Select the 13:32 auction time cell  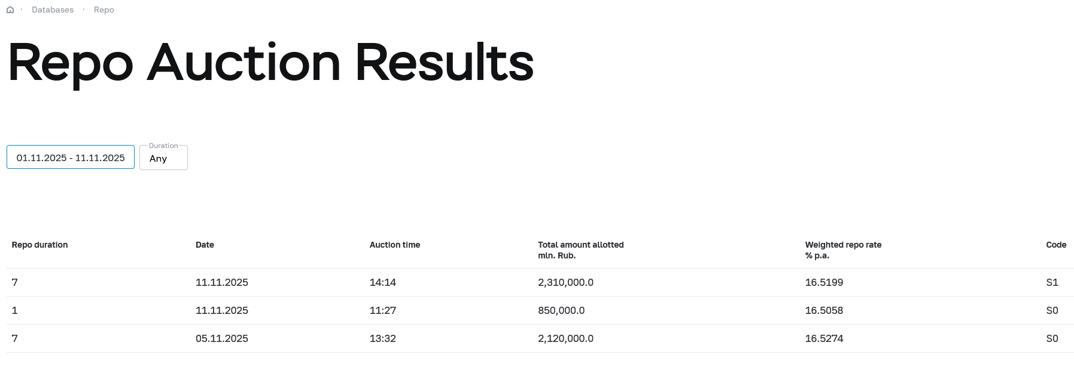pos(383,338)
